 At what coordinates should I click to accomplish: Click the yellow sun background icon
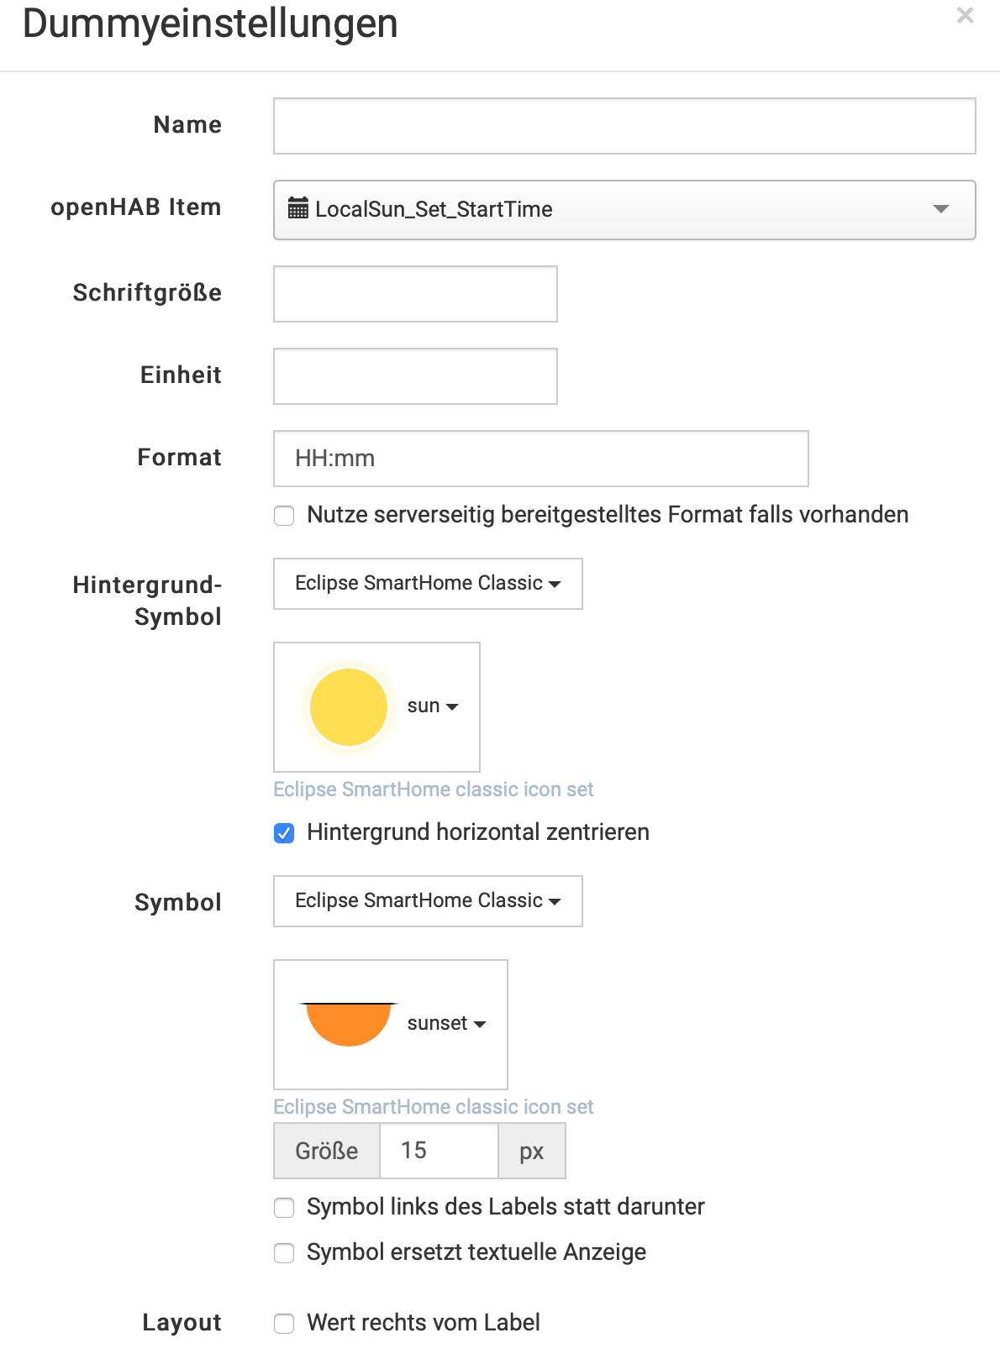[348, 706]
